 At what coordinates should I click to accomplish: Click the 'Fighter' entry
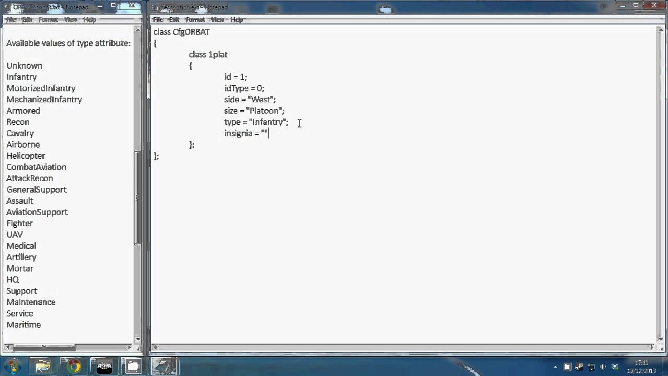point(20,223)
